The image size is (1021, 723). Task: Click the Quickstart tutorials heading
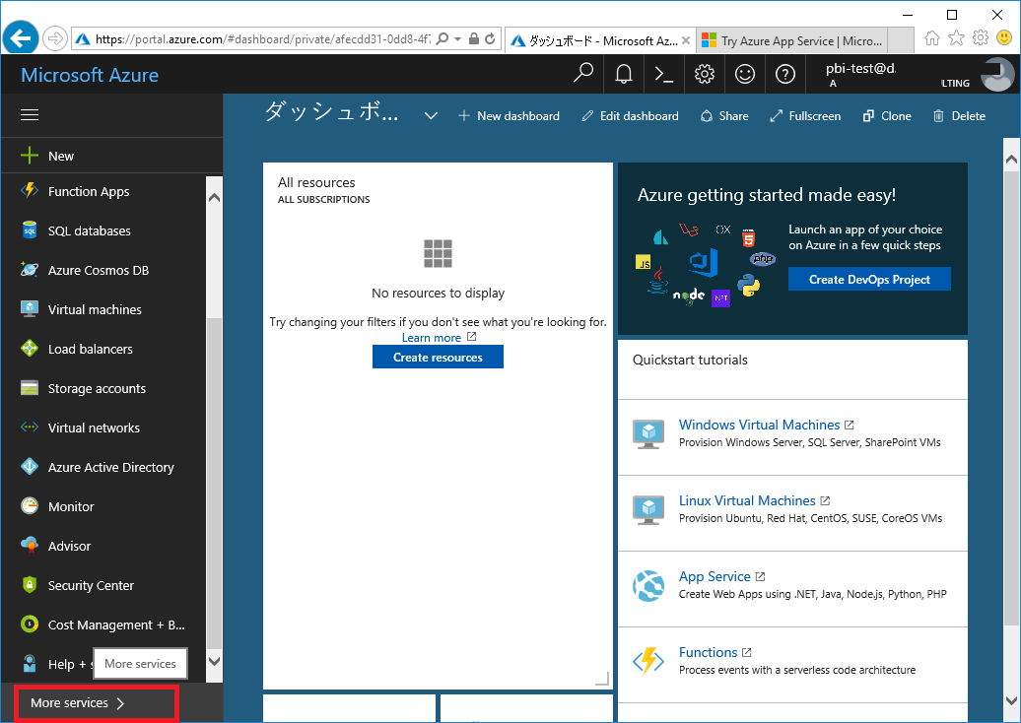690,360
